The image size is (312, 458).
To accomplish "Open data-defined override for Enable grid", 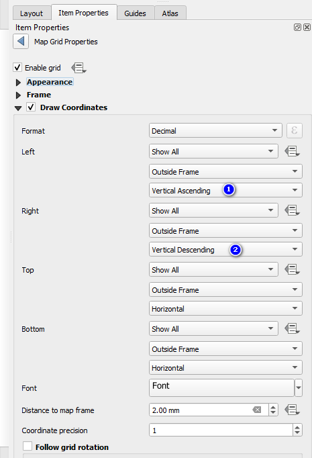I will click(79, 68).
